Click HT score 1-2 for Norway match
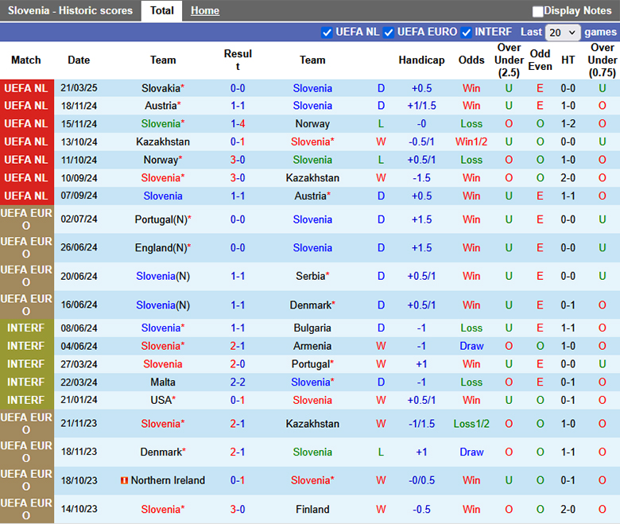Viewport: 620px width, 524px height. [568, 124]
